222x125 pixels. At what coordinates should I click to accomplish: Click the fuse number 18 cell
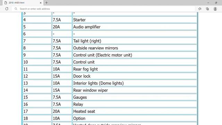(37, 118)
